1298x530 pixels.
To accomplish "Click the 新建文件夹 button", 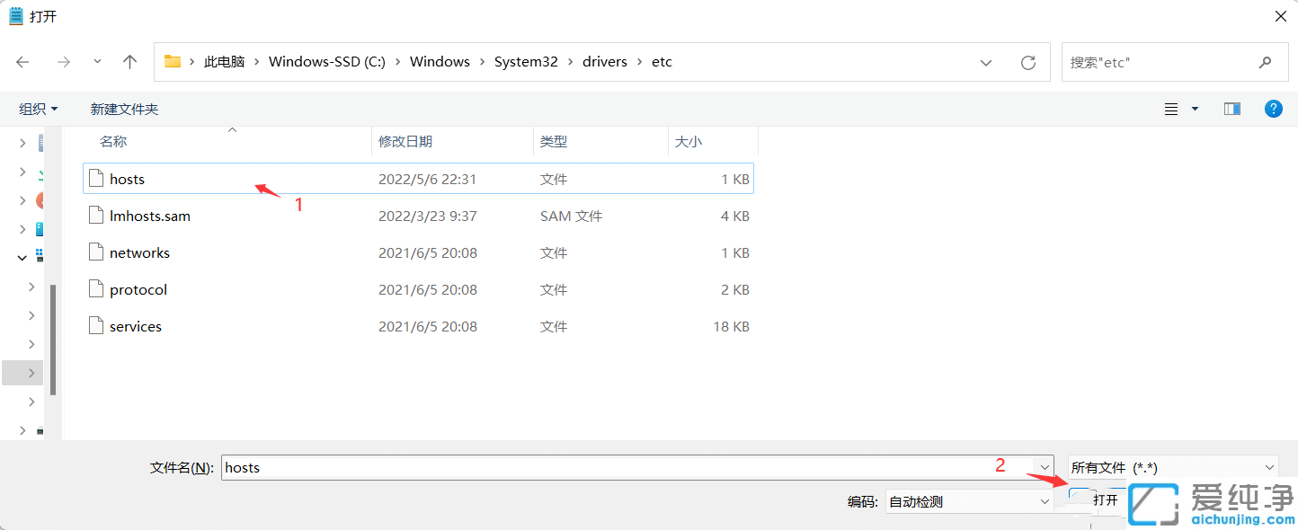I will point(123,109).
